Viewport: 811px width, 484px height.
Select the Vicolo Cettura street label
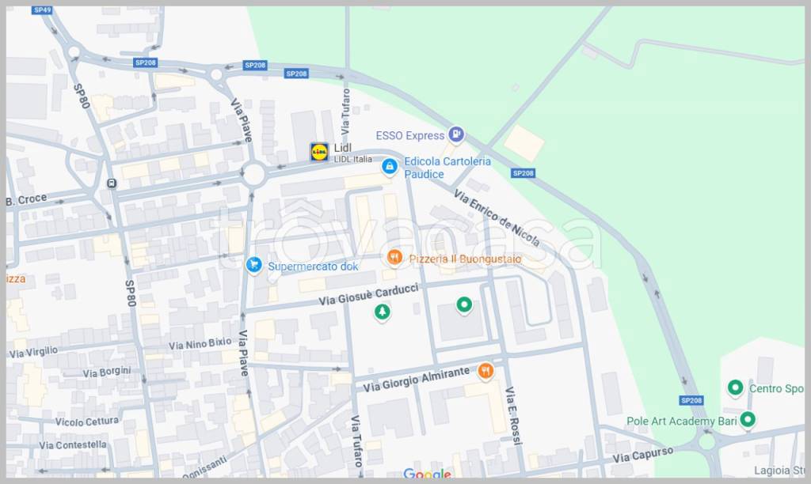87,422
